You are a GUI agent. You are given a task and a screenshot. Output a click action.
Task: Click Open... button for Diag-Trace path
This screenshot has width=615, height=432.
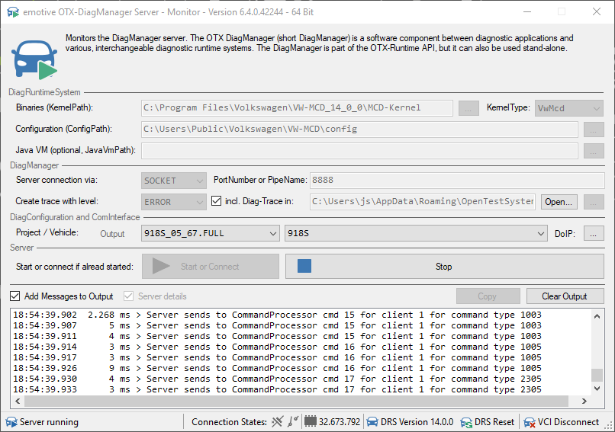(559, 202)
